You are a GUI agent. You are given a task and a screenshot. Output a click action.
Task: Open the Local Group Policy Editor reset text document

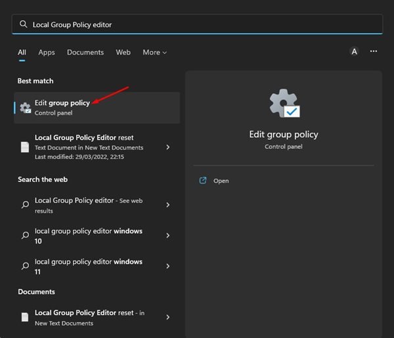pyautogui.click(x=97, y=147)
